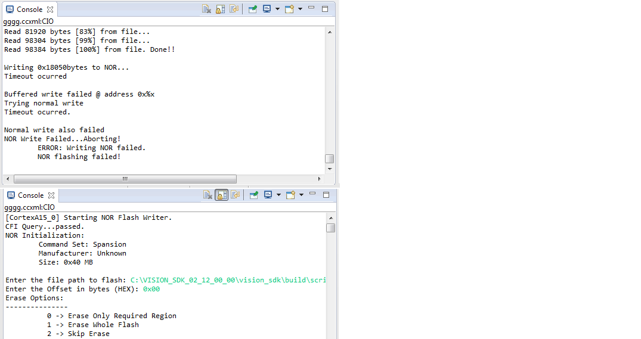The height and width of the screenshot is (339, 641).
Task: Click 'Writing 0x18050bytes to NOR...' line
Action: tap(67, 67)
